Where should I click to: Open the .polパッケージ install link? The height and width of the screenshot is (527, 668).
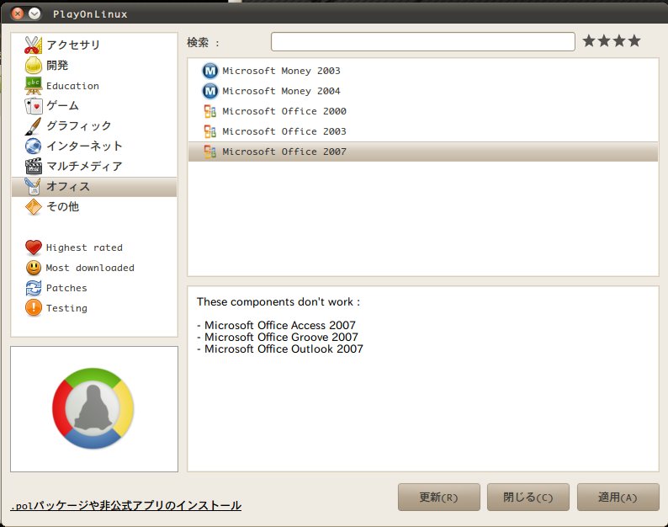pyautogui.click(x=126, y=506)
